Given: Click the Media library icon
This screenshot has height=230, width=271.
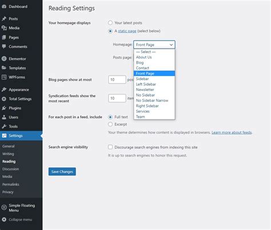Looking at the screenshot, I should coord(4,28).
